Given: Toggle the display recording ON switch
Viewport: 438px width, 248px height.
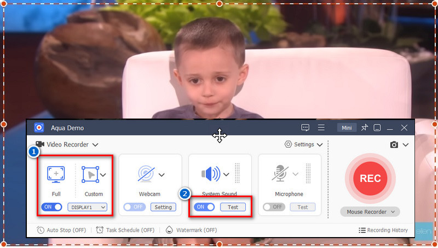Looking at the screenshot, I should pyautogui.click(x=51, y=207).
